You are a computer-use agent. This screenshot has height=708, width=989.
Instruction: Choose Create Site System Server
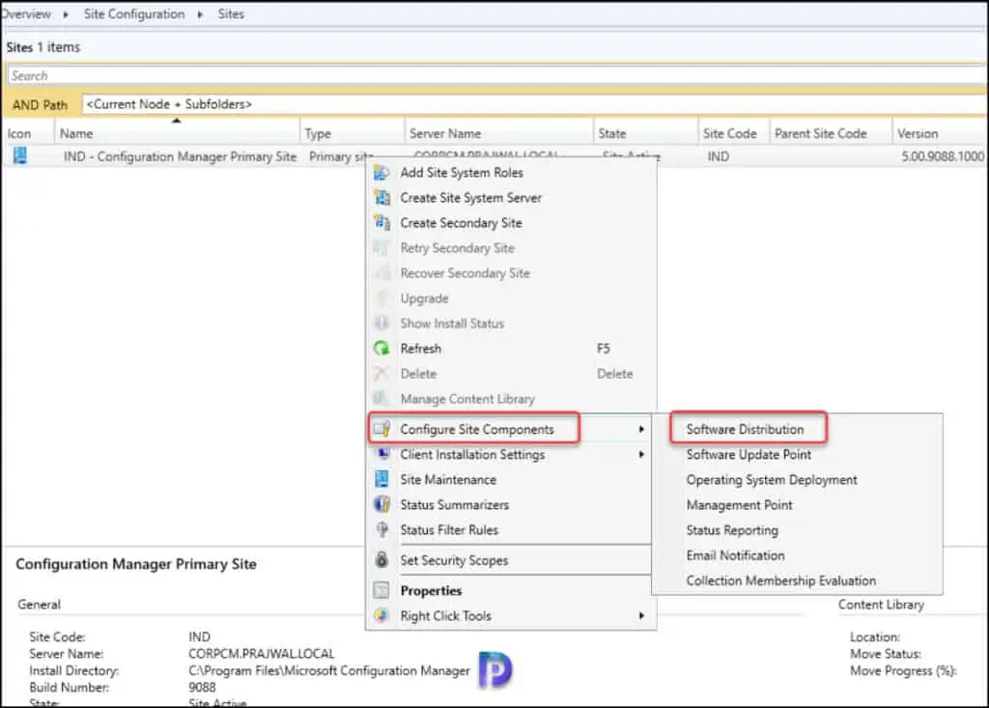(x=471, y=197)
